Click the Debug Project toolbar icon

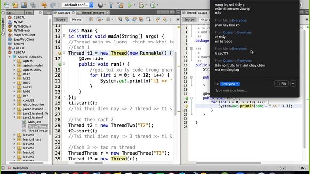(141, 5)
